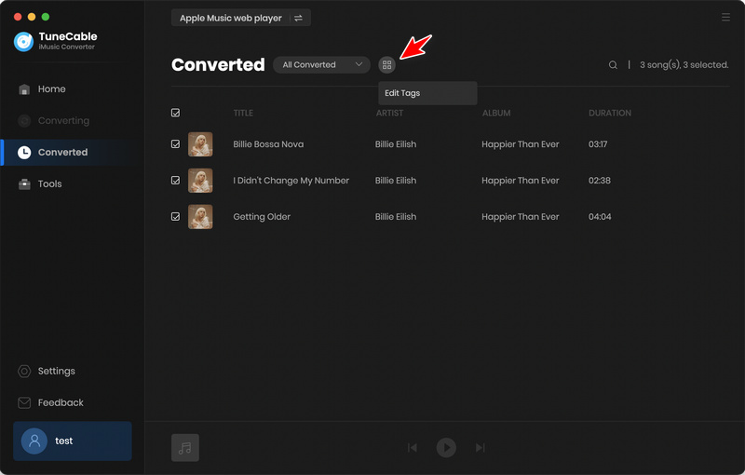Image resolution: width=745 pixels, height=475 pixels.
Task: Expand the All Converted filter dropdown
Action: coord(321,65)
